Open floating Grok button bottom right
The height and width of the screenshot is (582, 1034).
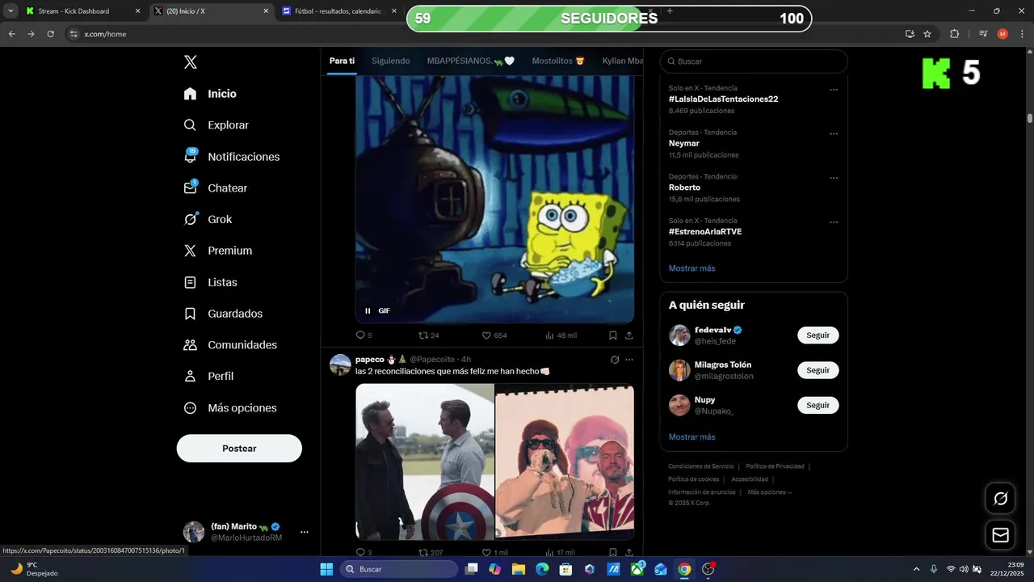click(1000, 498)
